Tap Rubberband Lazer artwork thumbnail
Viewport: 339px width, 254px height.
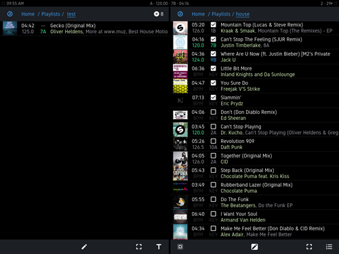click(x=180, y=188)
